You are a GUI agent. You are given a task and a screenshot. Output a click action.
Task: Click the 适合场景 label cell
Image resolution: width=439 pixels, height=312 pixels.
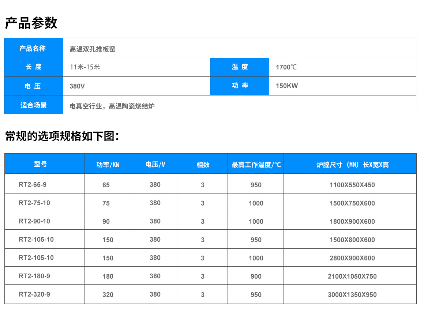(33, 105)
